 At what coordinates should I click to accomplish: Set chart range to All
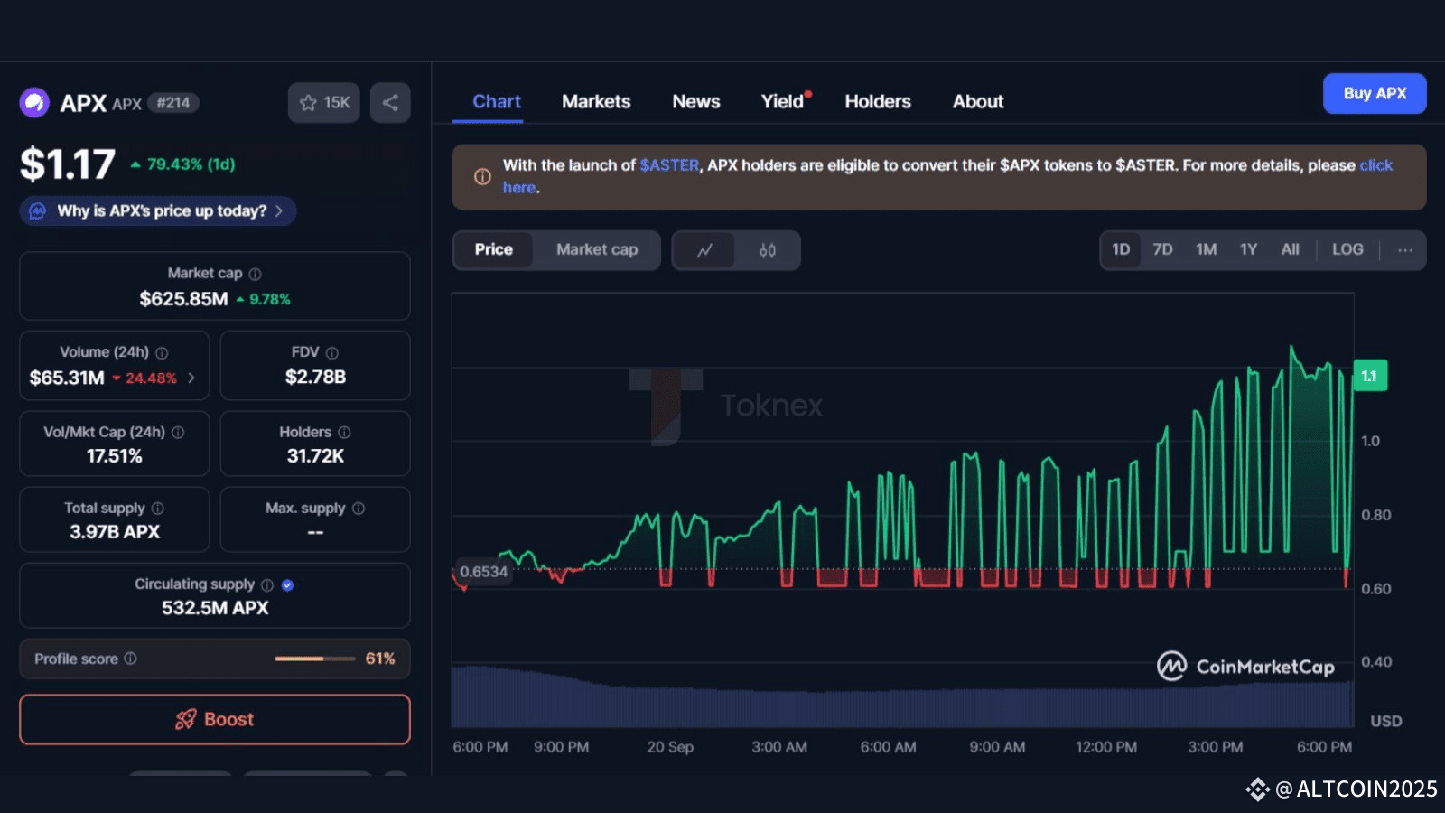(1290, 250)
